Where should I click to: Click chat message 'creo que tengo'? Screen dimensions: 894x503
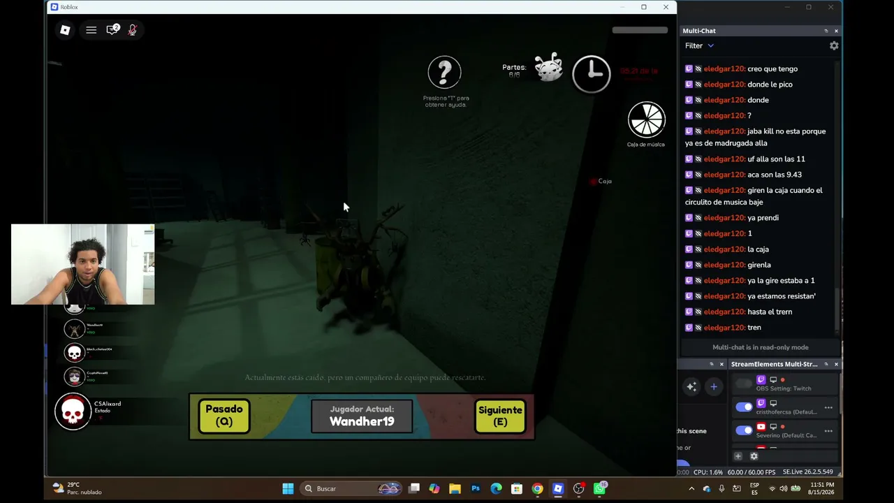[x=772, y=68]
